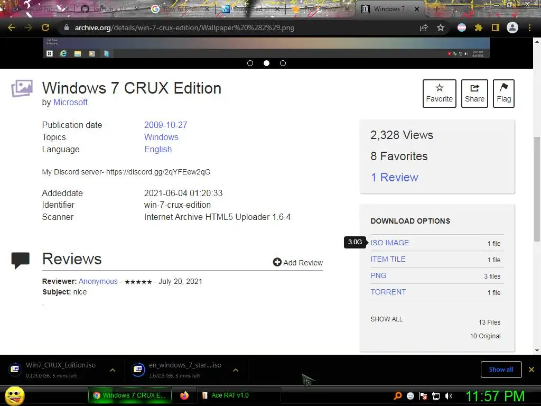Click the share page icon in address bar
Image resolution: width=541 pixels, height=406 pixels.
[x=424, y=27]
